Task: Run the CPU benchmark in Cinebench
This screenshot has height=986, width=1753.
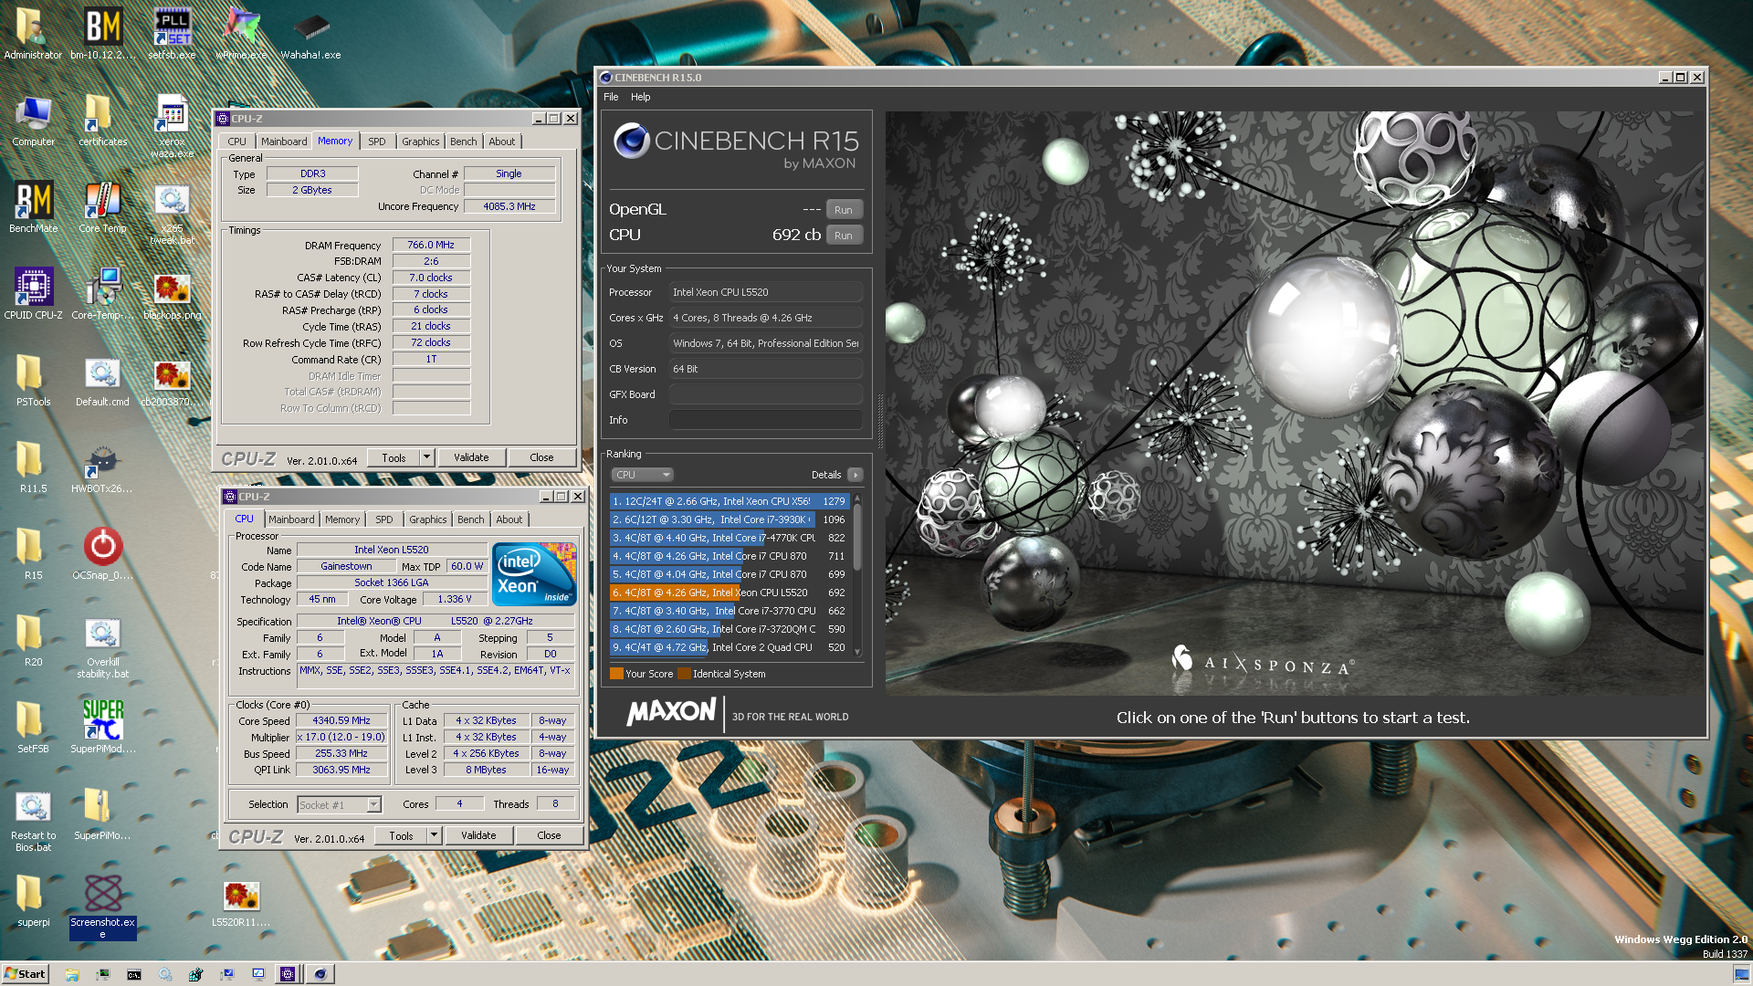Action: tap(844, 236)
